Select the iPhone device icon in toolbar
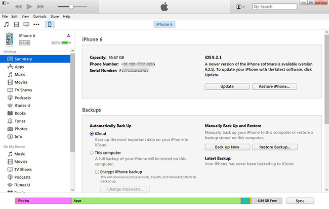329x209 pixels. tap(50, 24)
